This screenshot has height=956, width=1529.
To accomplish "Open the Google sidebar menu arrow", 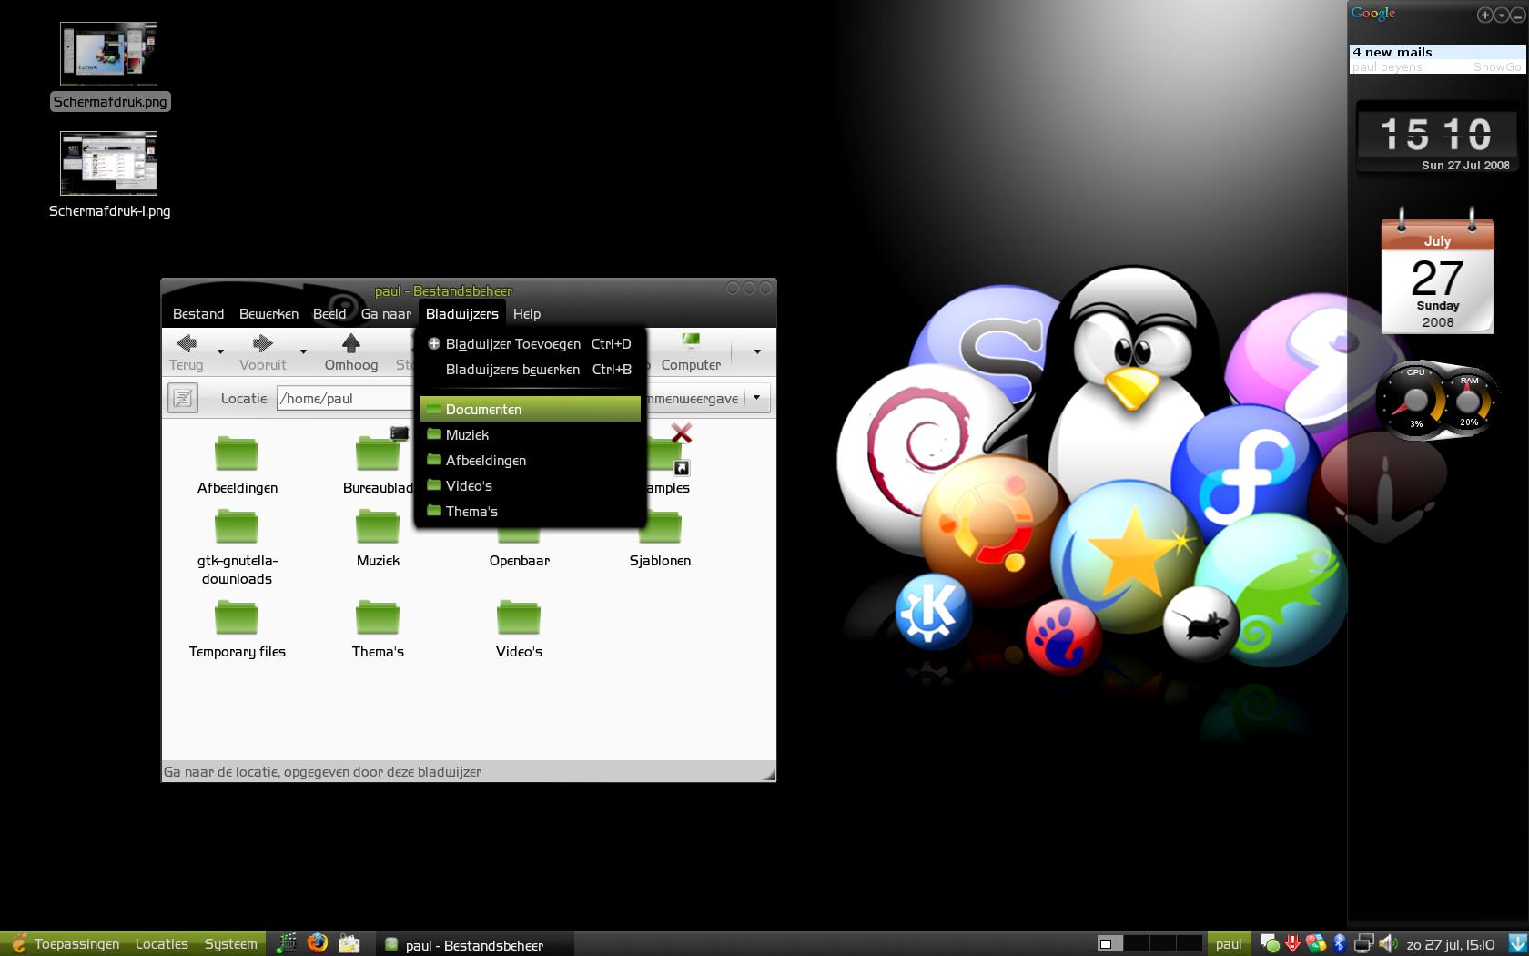I will coord(1501,15).
